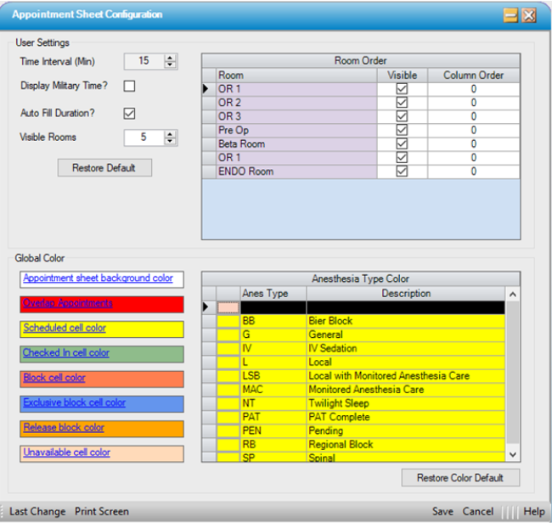
Task: Pick the Scheduled cell color swatch
Action: click(x=65, y=328)
